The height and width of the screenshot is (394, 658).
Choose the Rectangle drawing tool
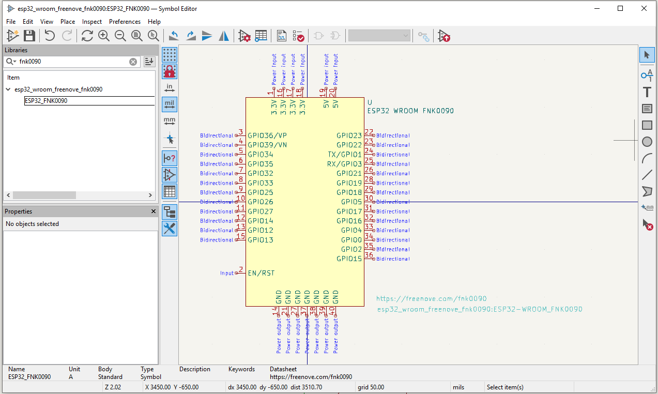tap(647, 125)
